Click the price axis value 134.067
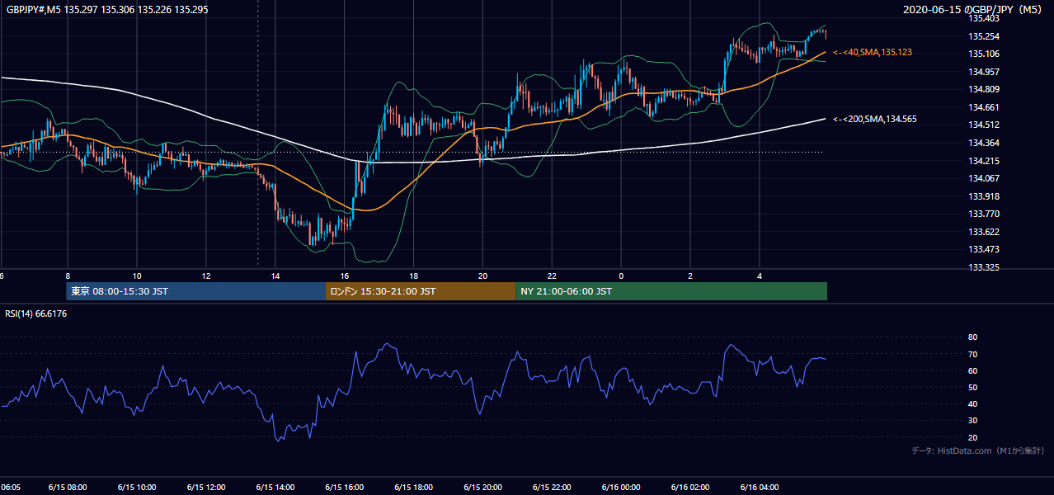 pyautogui.click(x=984, y=178)
